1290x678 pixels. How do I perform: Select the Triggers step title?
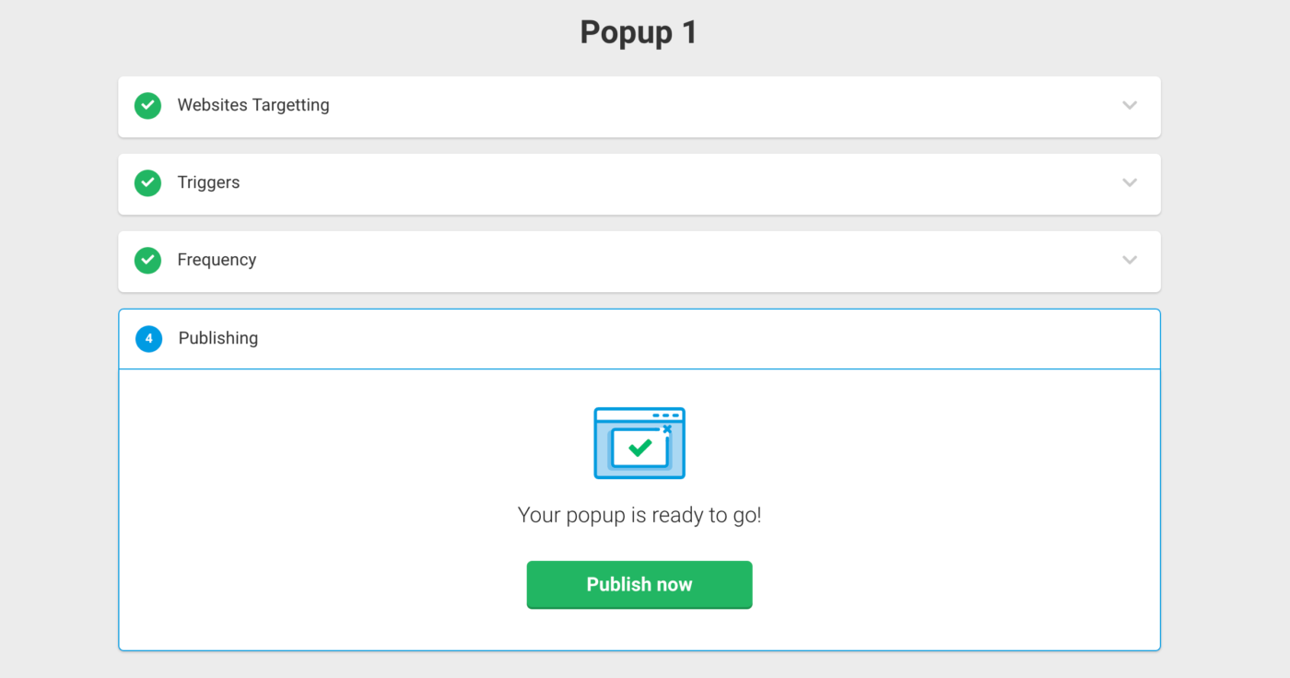(208, 182)
